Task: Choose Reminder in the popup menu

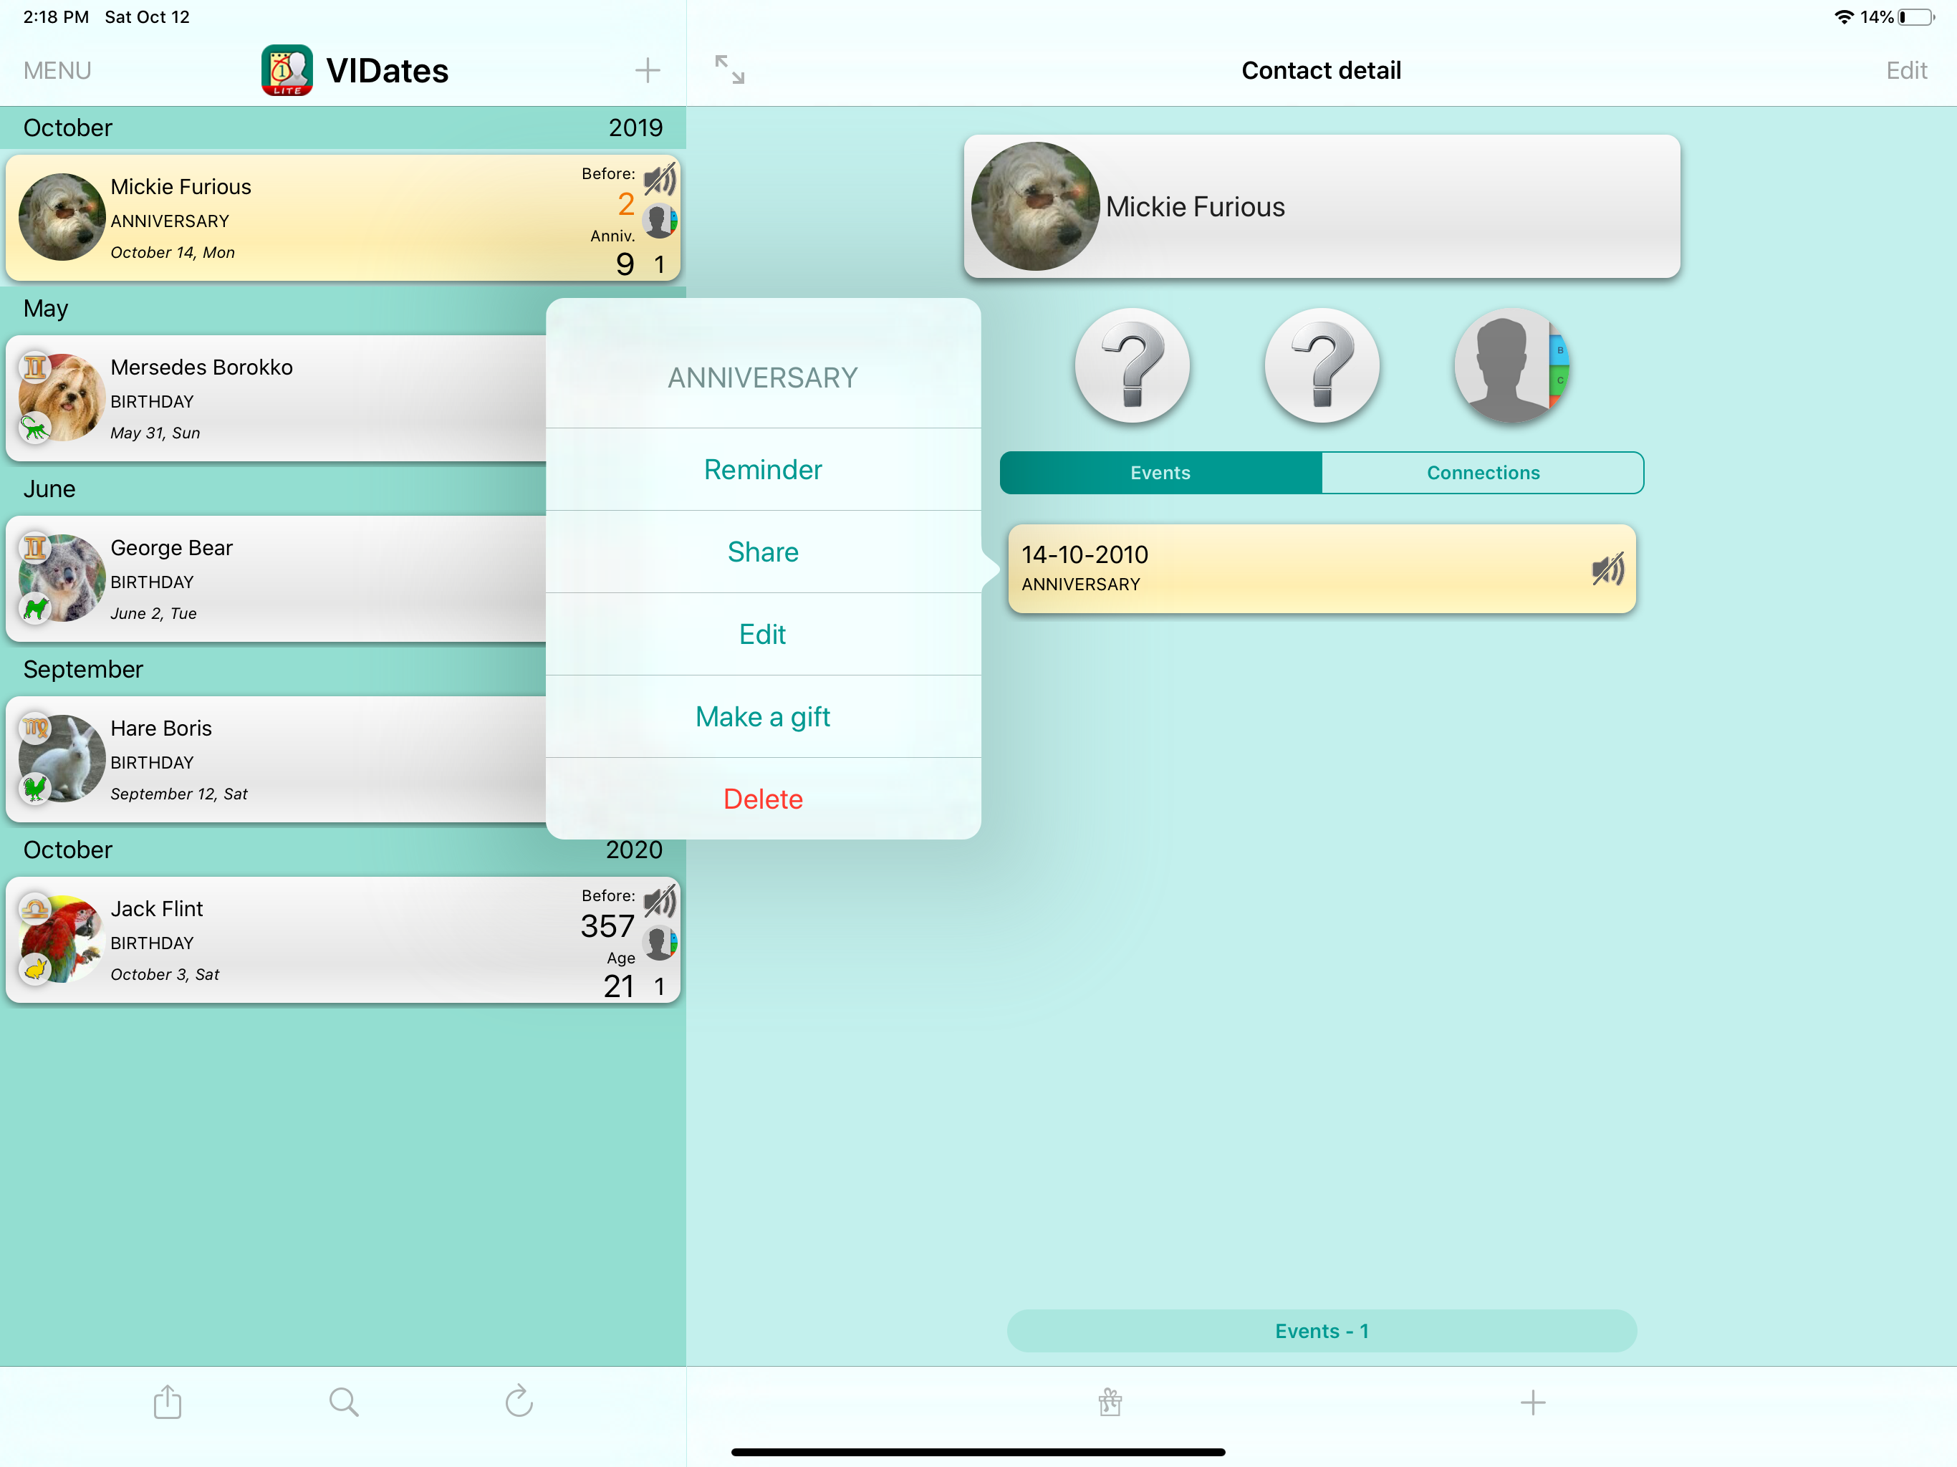Action: pyautogui.click(x=763, y=470)
